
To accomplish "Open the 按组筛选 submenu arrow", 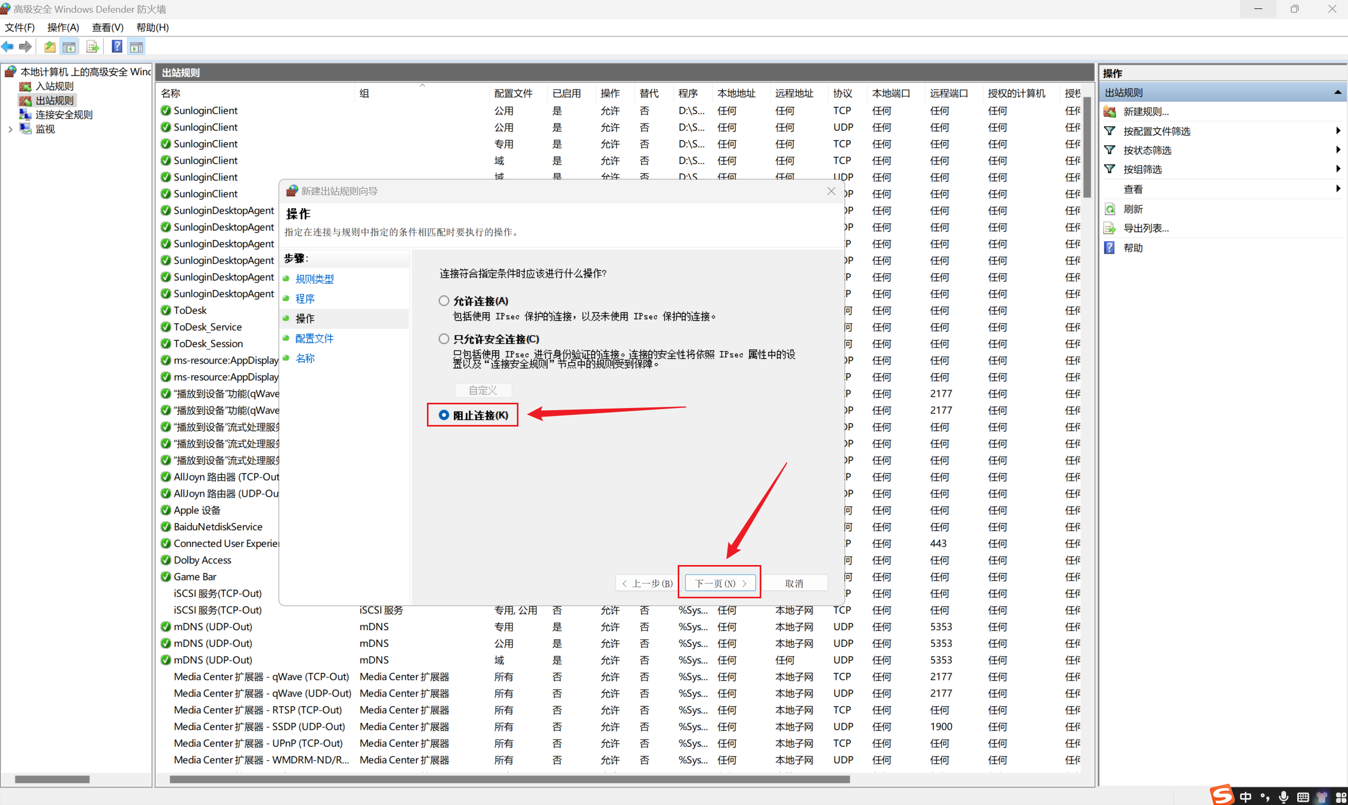I will (1338, 169).
